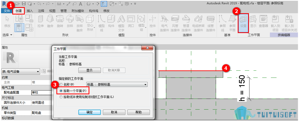This screenshot has height=121, width=299.
Task: Open the 空心形状 dropdown tool
Action: (90, 24)
